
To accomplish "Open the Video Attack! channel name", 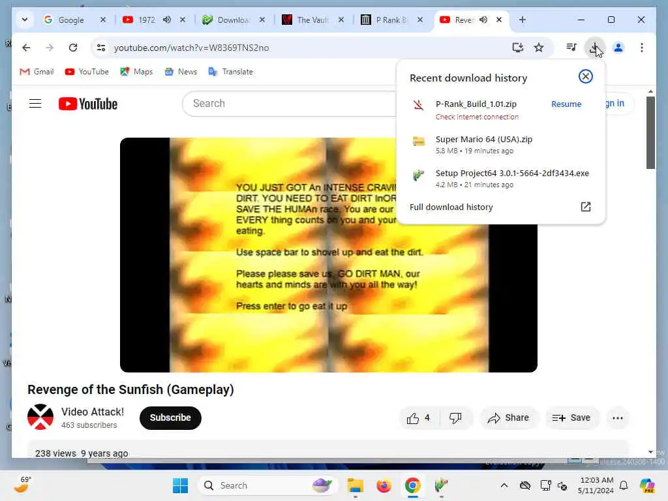I will [93, 412].
